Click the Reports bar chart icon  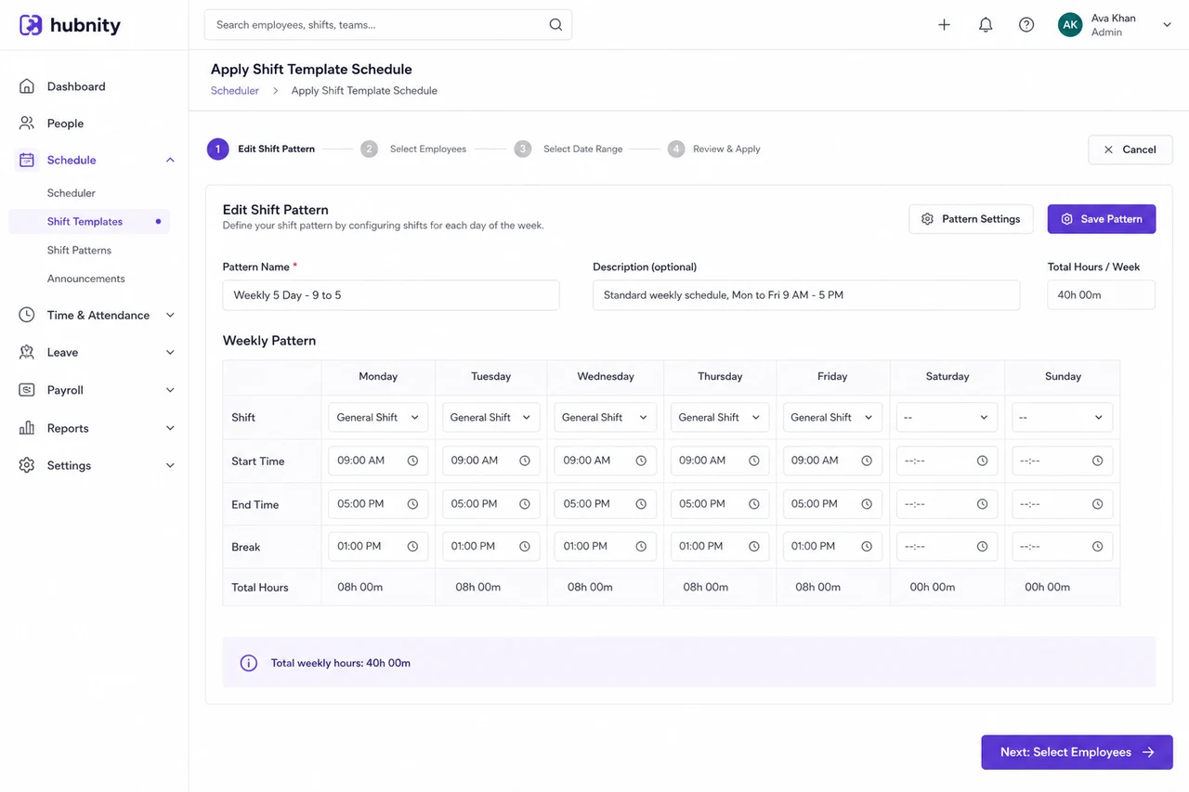27,428
